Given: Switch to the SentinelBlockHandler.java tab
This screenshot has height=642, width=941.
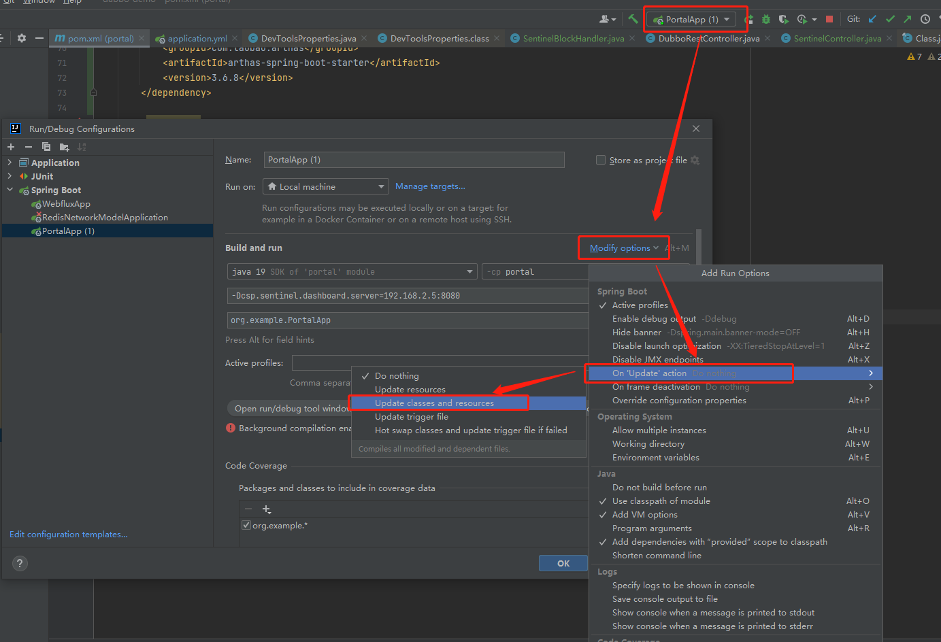Looking at the screenshot, I should tap(573, 38).
